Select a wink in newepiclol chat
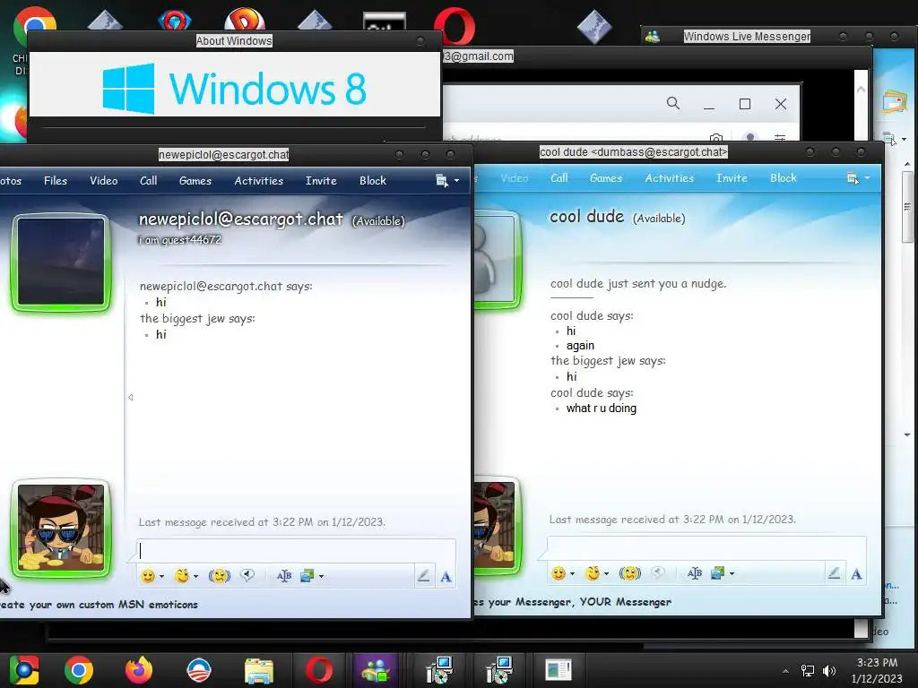This screenshot has height=688, width=918. (x=182, y=576)
